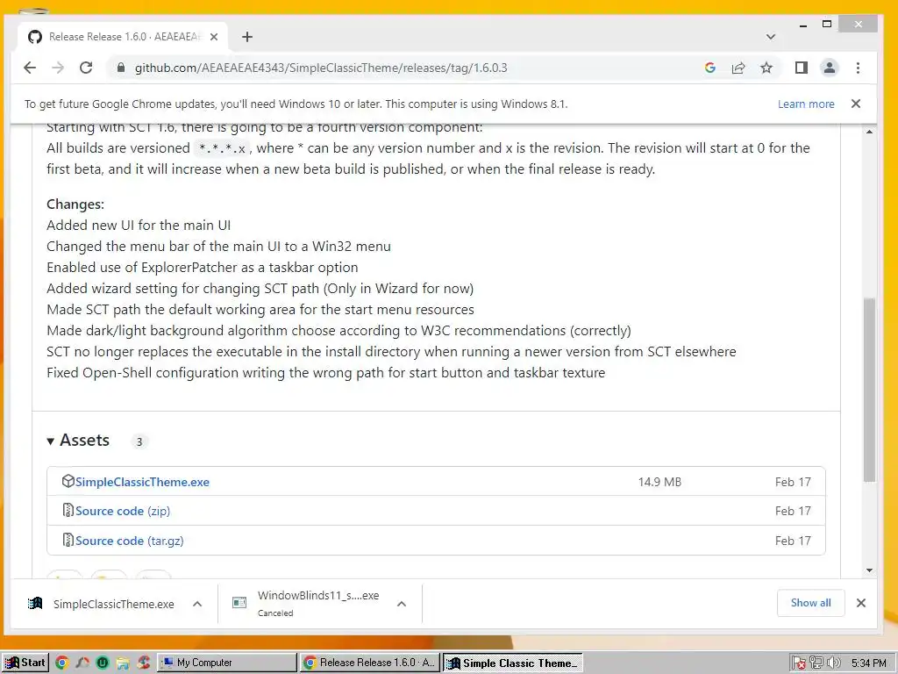Click the browser forward arrow
Screen dimensions: 898x674
pos(58,68)
